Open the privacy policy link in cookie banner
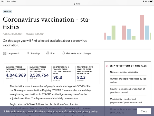This screenshot has width=154, height=116. coord(90,111)
